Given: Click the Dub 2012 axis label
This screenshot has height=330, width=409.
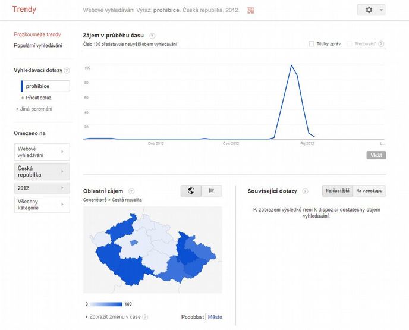Looking at the screenshot, I should coord(156,143).
